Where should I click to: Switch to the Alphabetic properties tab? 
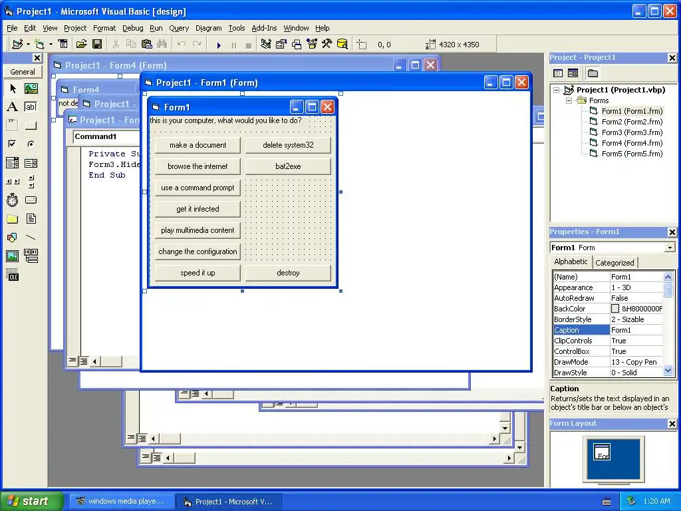pyautogui.click(x=571, y=261)
